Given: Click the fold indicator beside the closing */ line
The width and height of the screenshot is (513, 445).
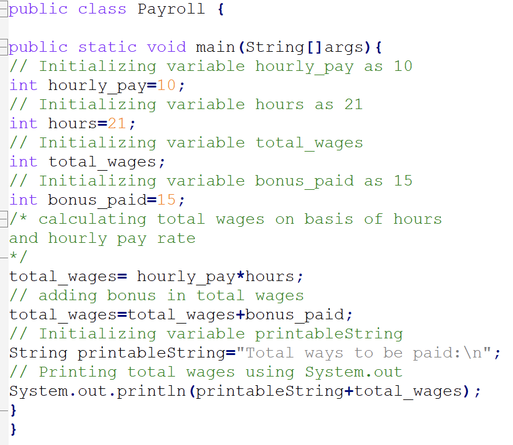Looking at the screenshot, I should (x=3, y=257).
